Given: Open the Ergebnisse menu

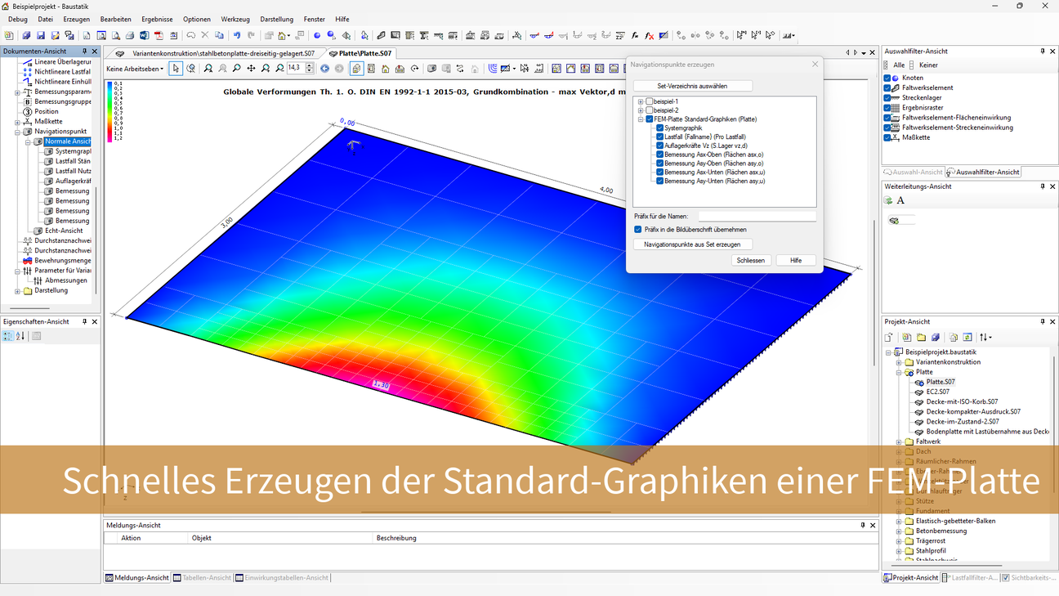Looking at the screenshot, I should coord(157,19).
